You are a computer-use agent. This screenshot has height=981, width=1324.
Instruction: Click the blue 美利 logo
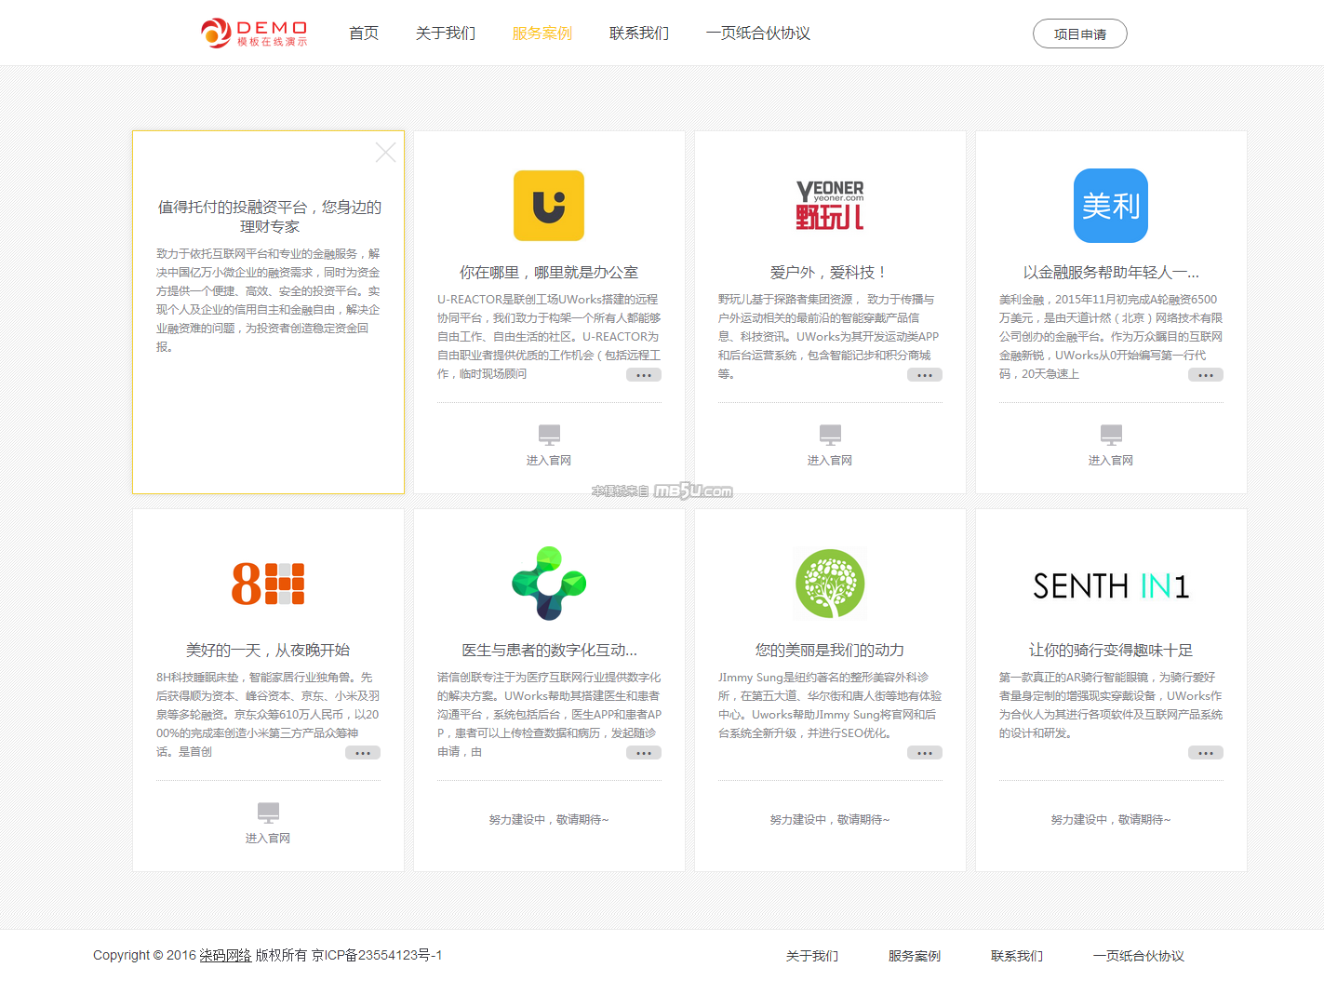tap(1110, 206)
